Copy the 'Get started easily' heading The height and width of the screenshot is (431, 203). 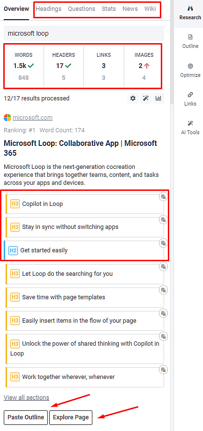coord(163,243)
